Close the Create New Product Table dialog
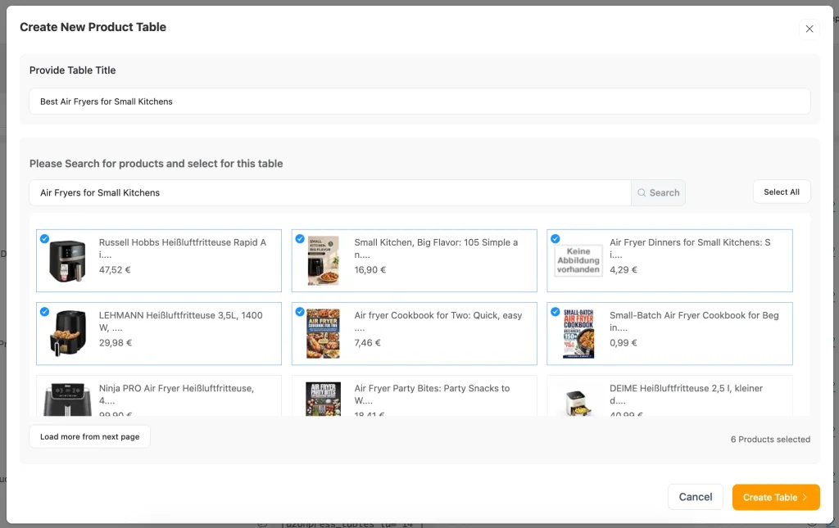Screen dimensions: 839x528 tap(809, 29)
